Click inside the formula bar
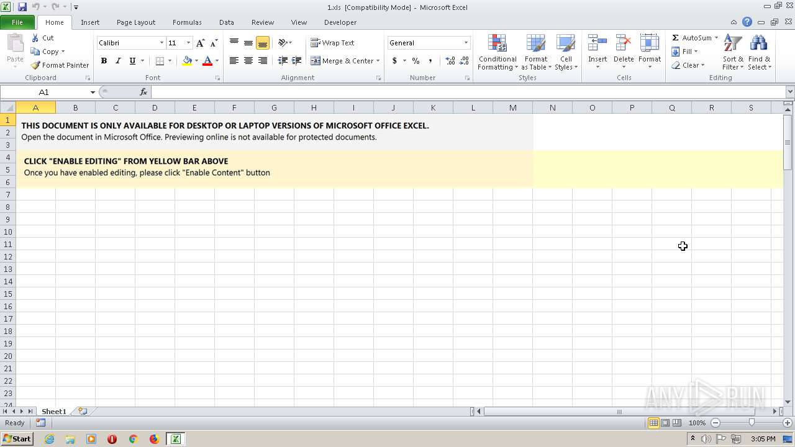 [469, 92]
